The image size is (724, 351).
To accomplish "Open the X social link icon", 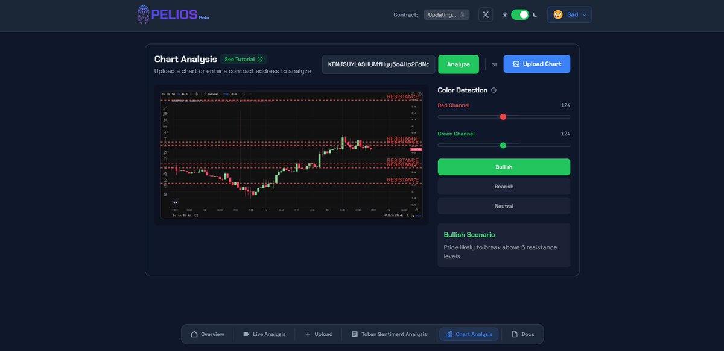I will click(x=486, y=14).
